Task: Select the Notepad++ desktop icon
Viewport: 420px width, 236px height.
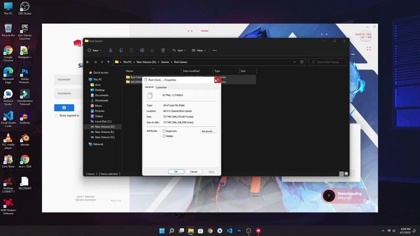Action: point(25,52)
